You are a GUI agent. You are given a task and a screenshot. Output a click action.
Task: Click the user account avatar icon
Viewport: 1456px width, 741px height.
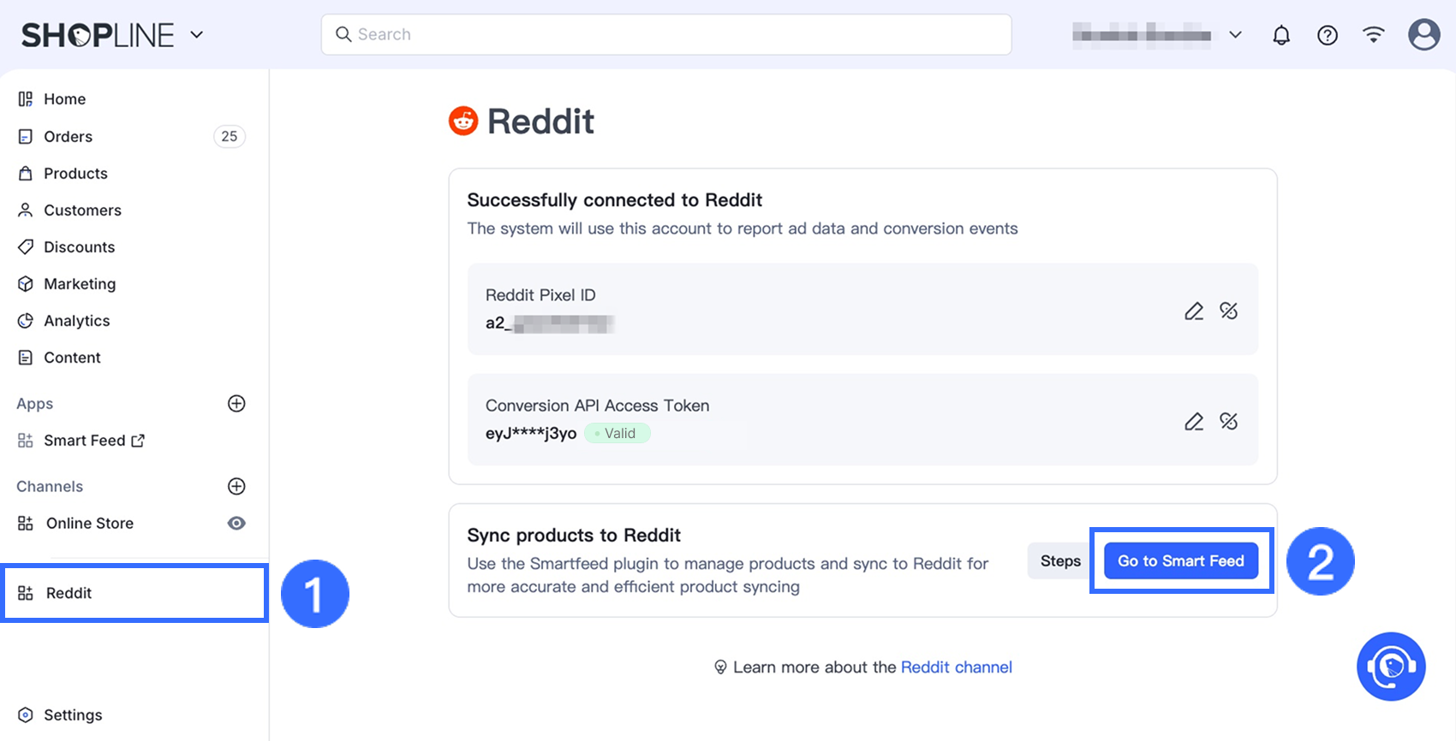pyautogui.click(x=1423, y=35)
